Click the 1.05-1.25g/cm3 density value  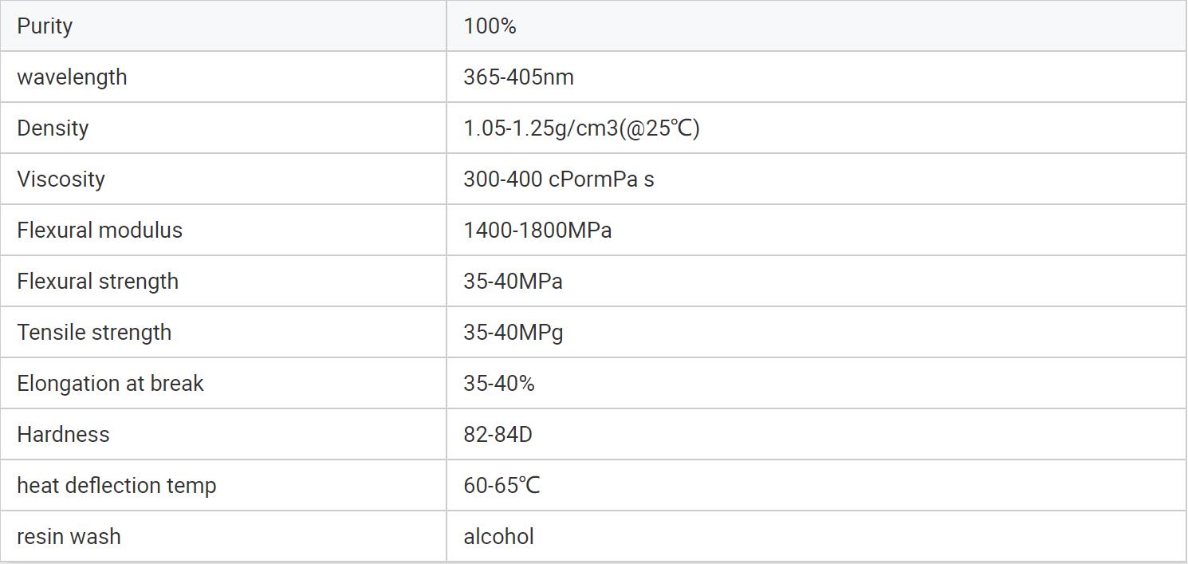[x=581, y=128]
